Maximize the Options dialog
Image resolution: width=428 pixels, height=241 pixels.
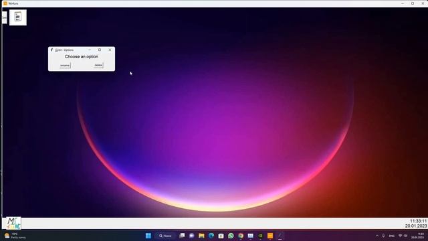(100, 50)
